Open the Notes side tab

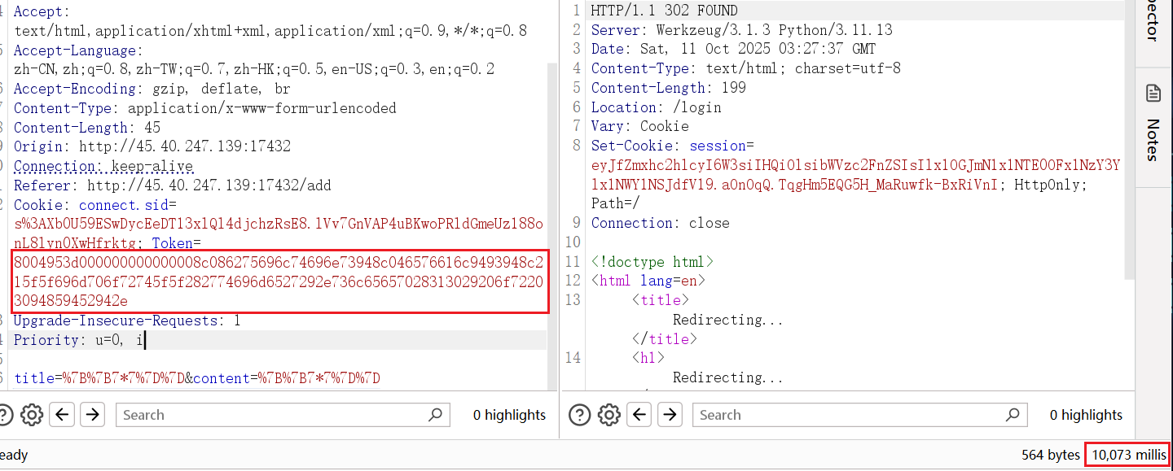[x=1153, y=139]
